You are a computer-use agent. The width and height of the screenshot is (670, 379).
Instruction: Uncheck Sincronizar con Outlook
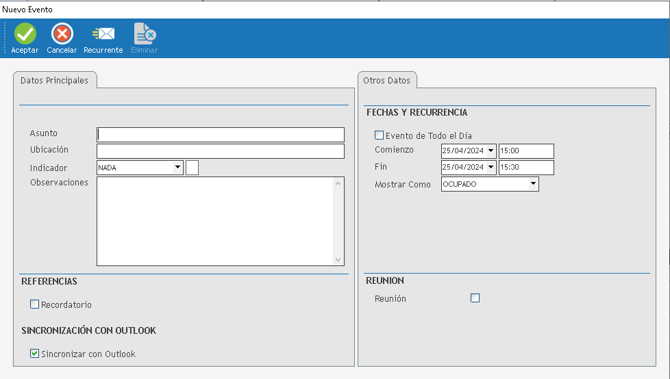[x=35, y=354]
